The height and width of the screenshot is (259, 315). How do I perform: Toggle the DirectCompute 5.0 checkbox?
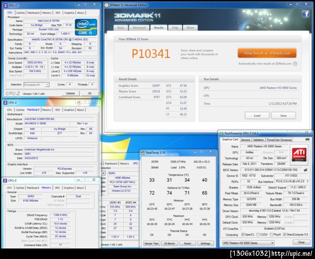point(285,234)
